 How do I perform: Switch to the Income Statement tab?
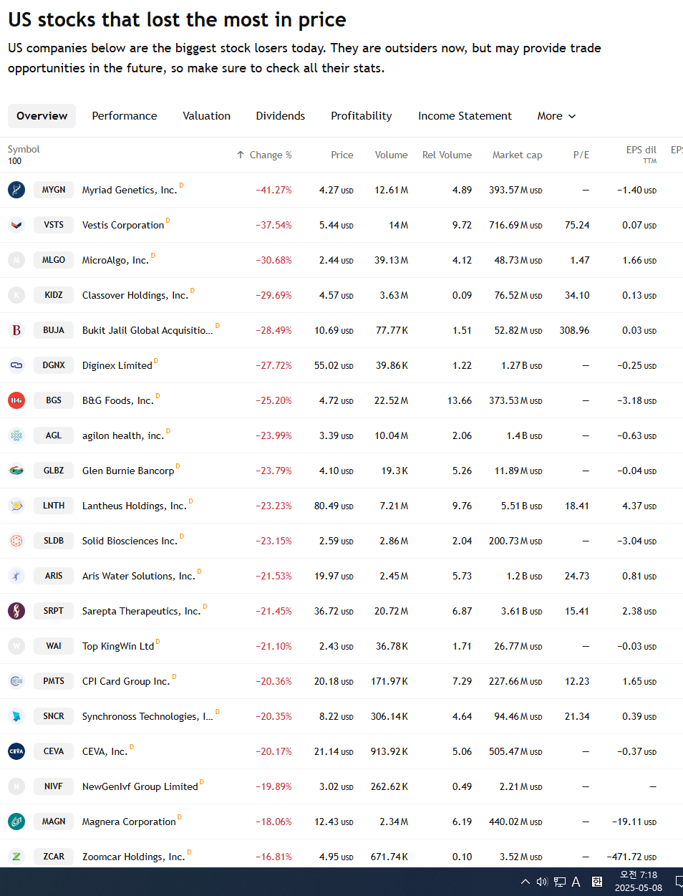click(465, 116)
